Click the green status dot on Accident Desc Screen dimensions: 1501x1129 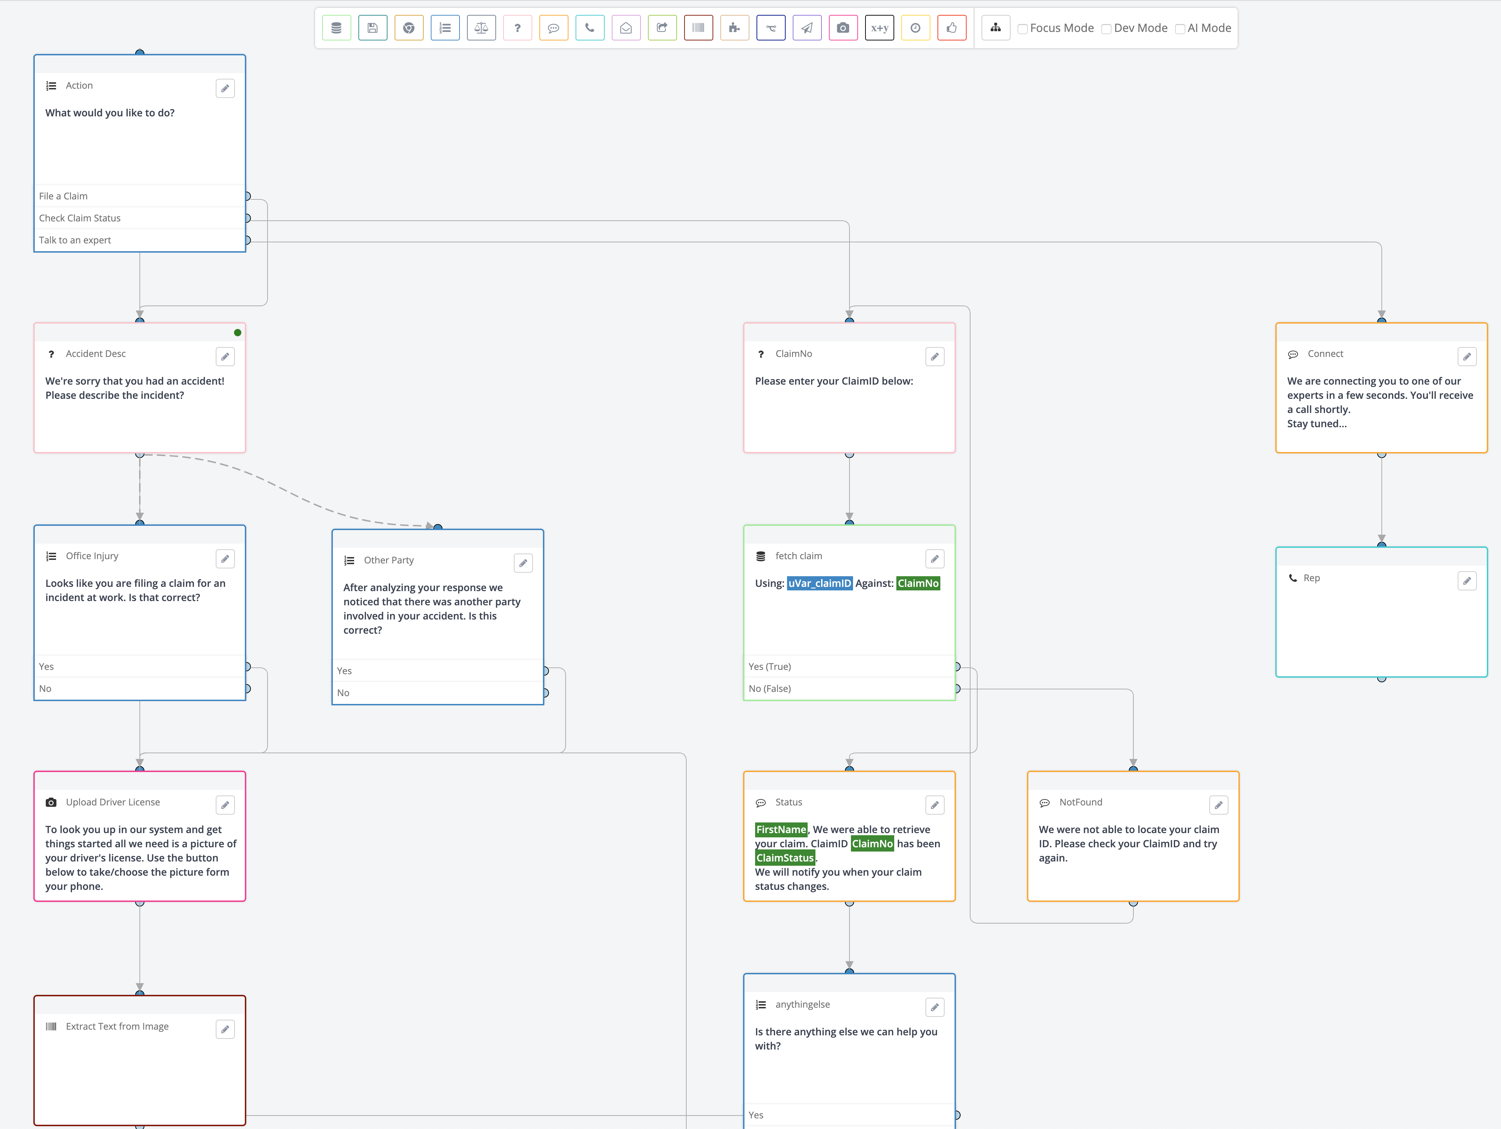[237, 332]
